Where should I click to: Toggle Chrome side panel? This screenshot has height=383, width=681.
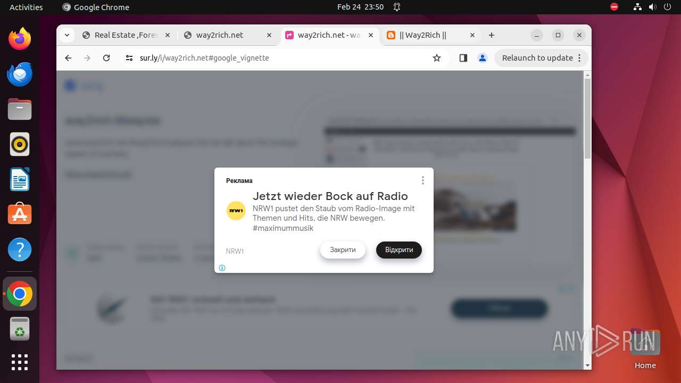(x=463, y=58)
